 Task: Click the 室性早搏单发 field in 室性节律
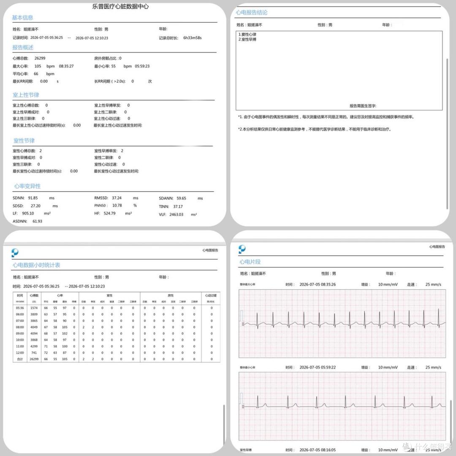[109, 151]
